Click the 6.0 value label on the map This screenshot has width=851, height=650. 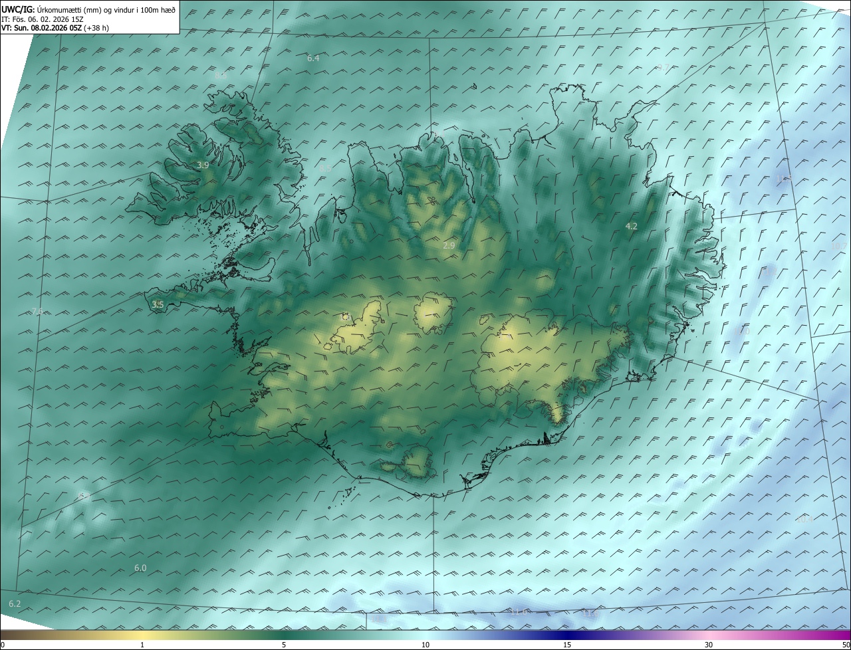[140, 568]
